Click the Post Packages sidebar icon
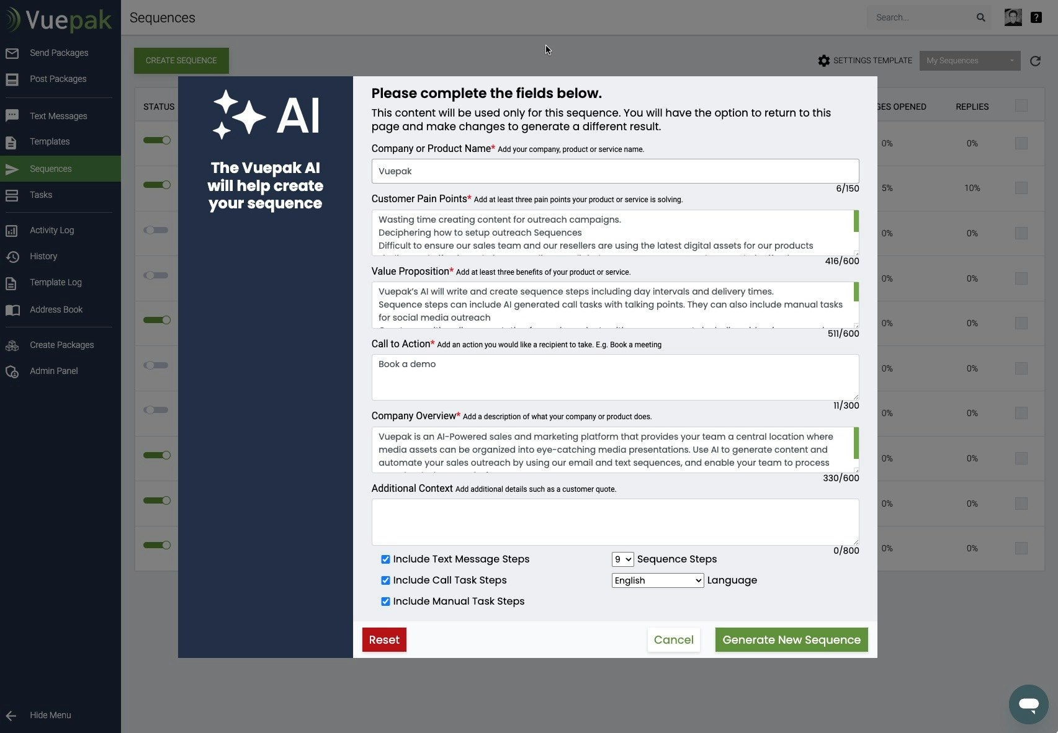Viewport: 1058px width, 733px height. [x=12, y=79]
